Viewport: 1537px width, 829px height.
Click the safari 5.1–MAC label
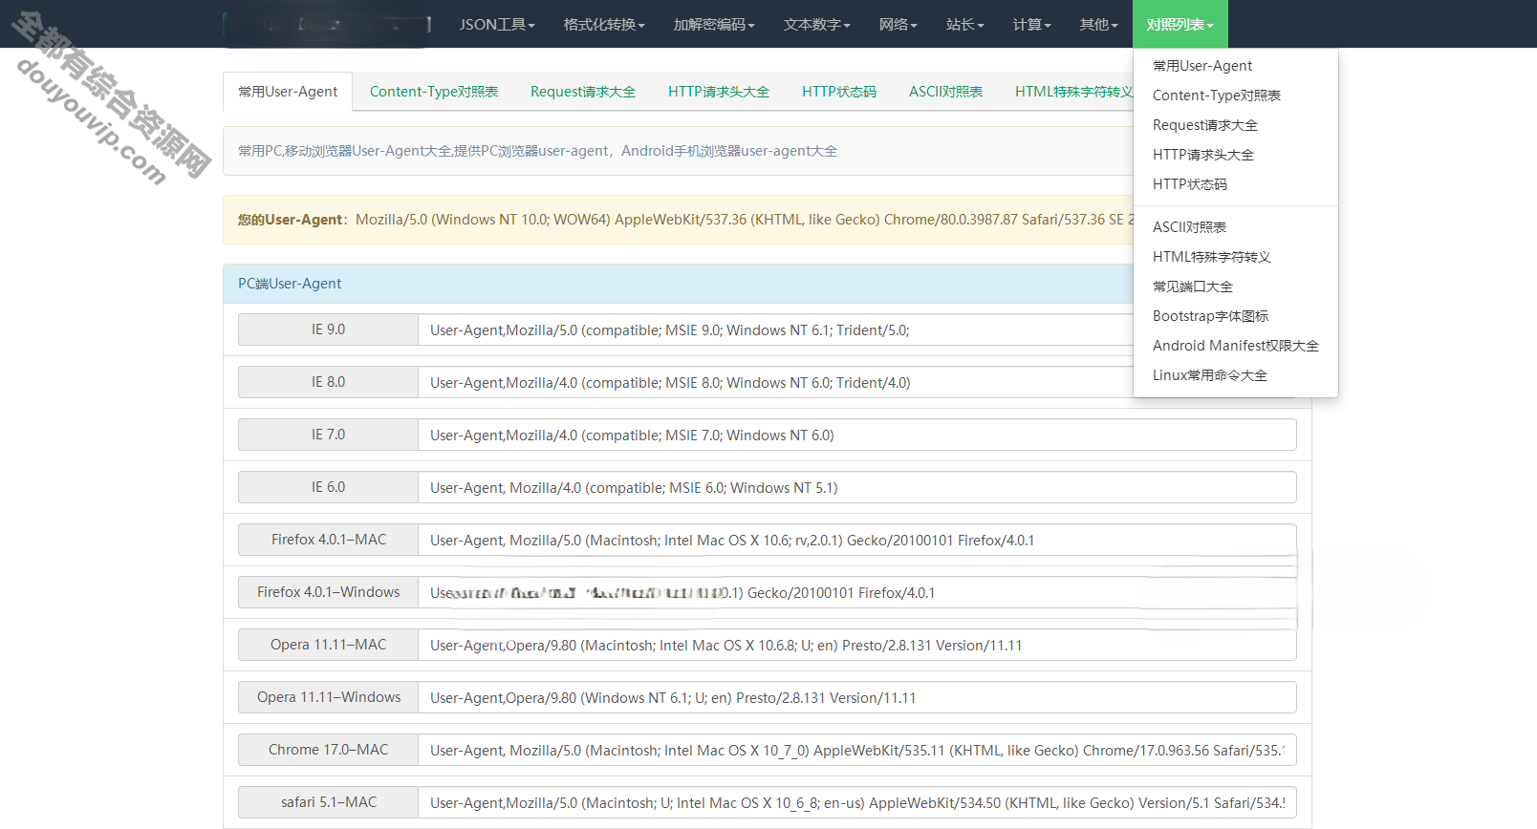pyautogui.click(x=328, y=802)
